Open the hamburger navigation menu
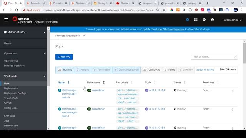 (x=6, y=20)
